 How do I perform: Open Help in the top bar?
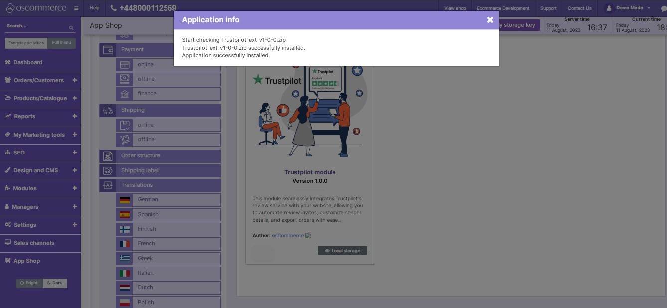click(x=94, y=8)
